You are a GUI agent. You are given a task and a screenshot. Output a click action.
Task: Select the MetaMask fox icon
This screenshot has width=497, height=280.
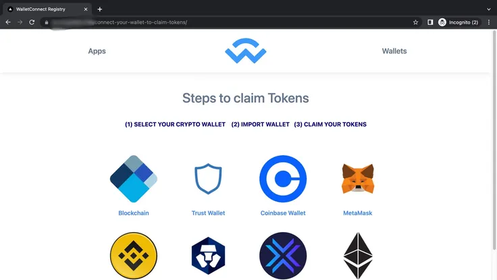(358, 179)
